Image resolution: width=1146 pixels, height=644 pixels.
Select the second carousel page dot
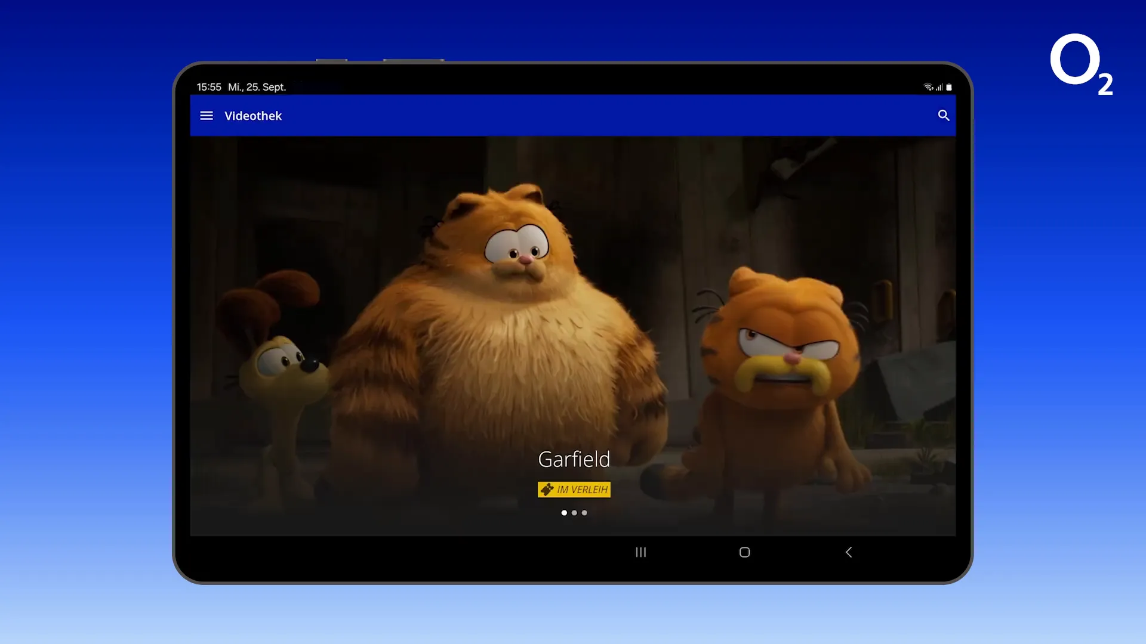coord(574,513)
